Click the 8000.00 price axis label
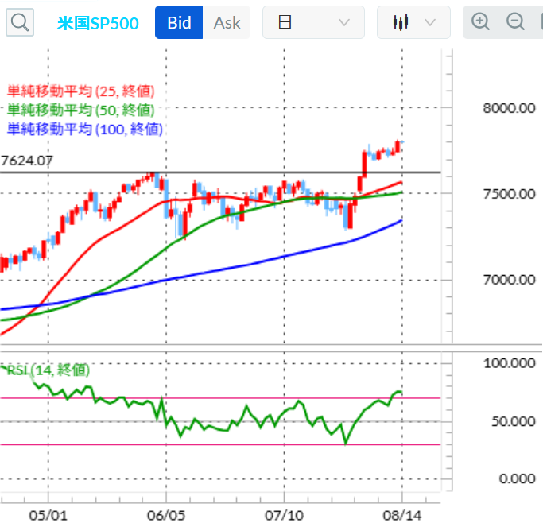 [509, 108]
